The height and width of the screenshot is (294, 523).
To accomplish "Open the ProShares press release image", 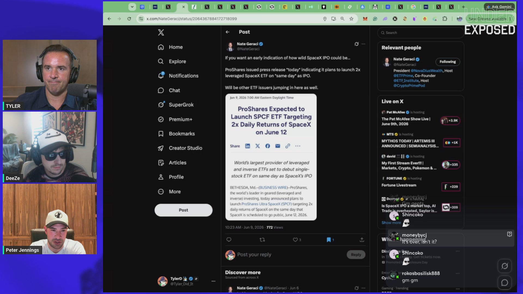I will point(271,157).
